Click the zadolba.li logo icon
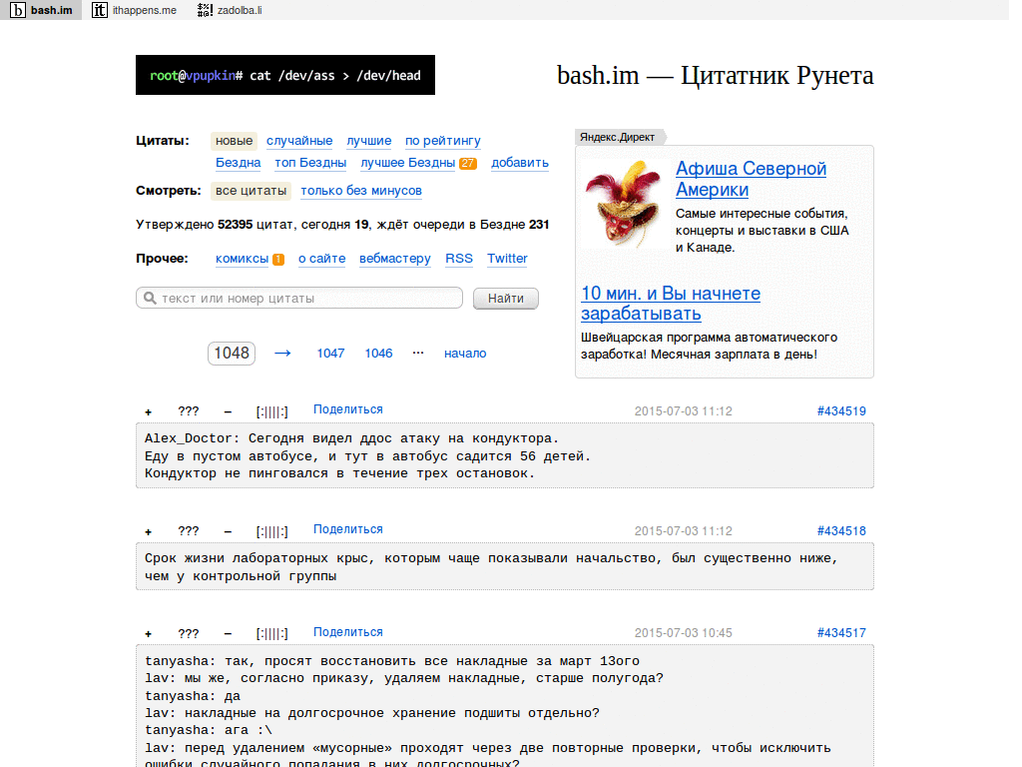 click(205, 10)
